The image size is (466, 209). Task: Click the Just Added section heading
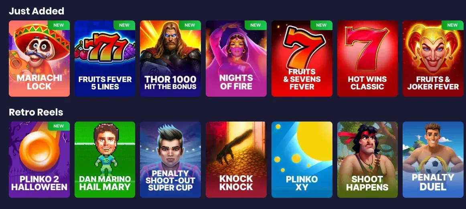(36, 11)
